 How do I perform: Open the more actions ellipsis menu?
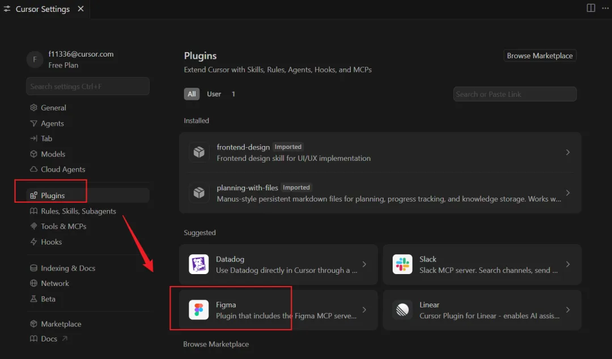click(x=605, y=8)
